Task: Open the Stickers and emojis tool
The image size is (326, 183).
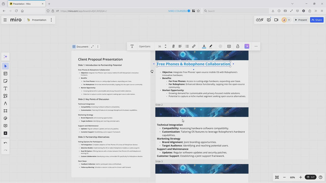Action: 5,118
